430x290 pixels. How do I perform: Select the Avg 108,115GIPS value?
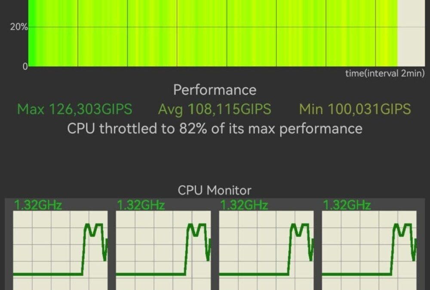pos(215,109)
